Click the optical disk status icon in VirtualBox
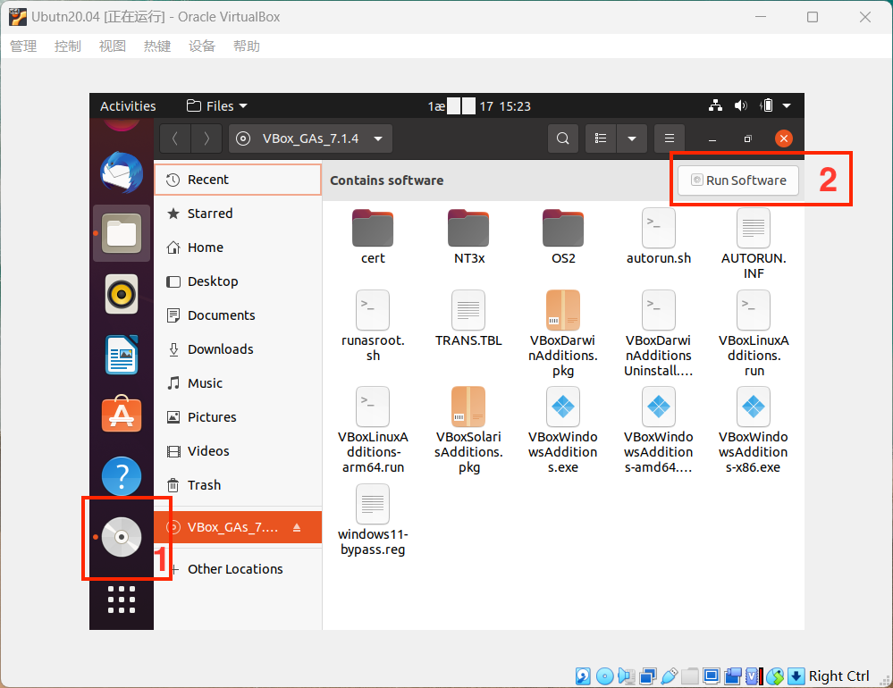The image size is (893, 688). coord(604,676)
